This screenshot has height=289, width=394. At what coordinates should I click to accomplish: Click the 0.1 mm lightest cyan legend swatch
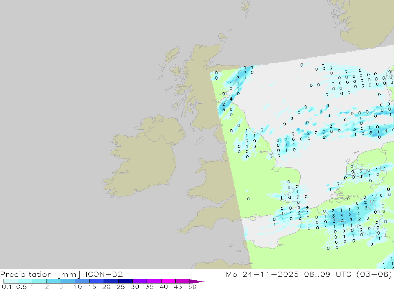pyautogui.click(x=11, y=282)
